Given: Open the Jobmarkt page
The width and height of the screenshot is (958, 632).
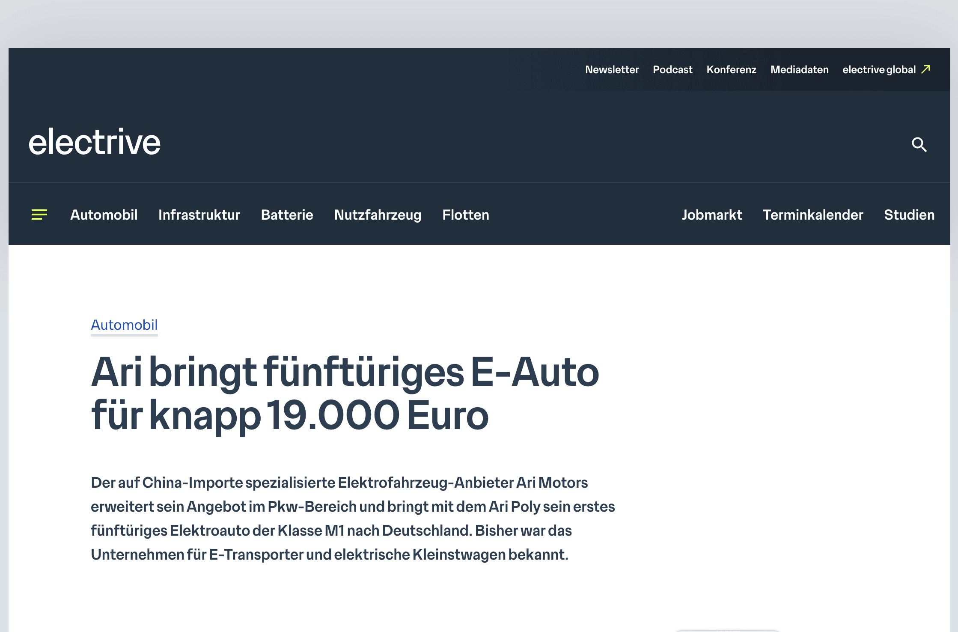Looking at the screenshot, I should pyautogui.click(x=712, y=215).
